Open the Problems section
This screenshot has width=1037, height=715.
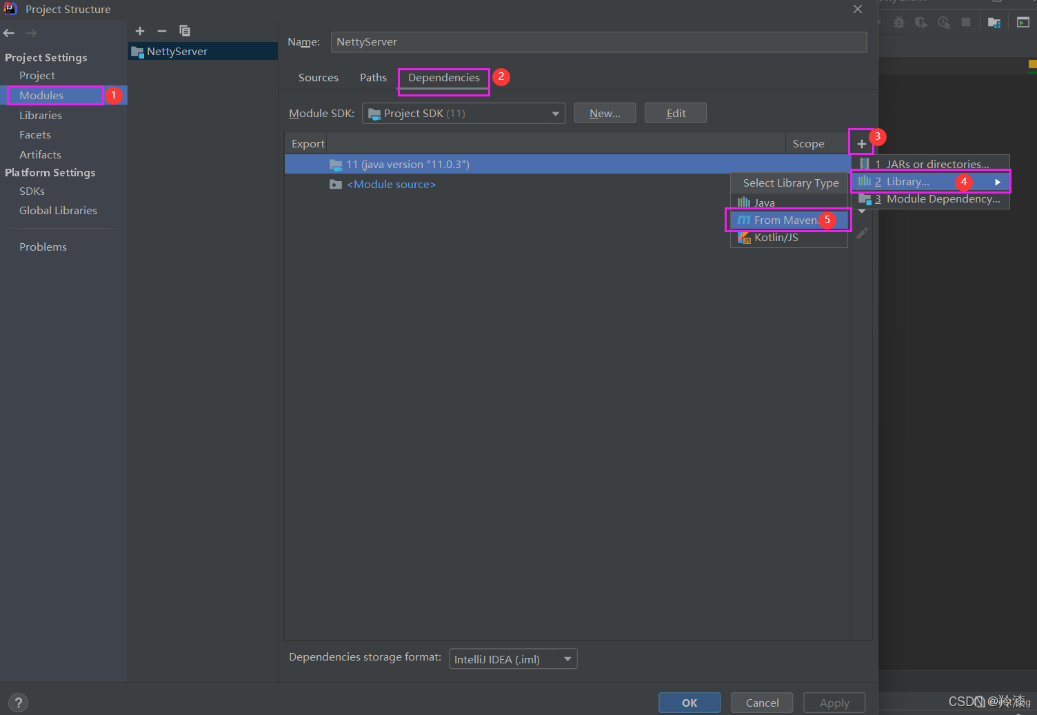pyautogui.click(x=43, y=247)
